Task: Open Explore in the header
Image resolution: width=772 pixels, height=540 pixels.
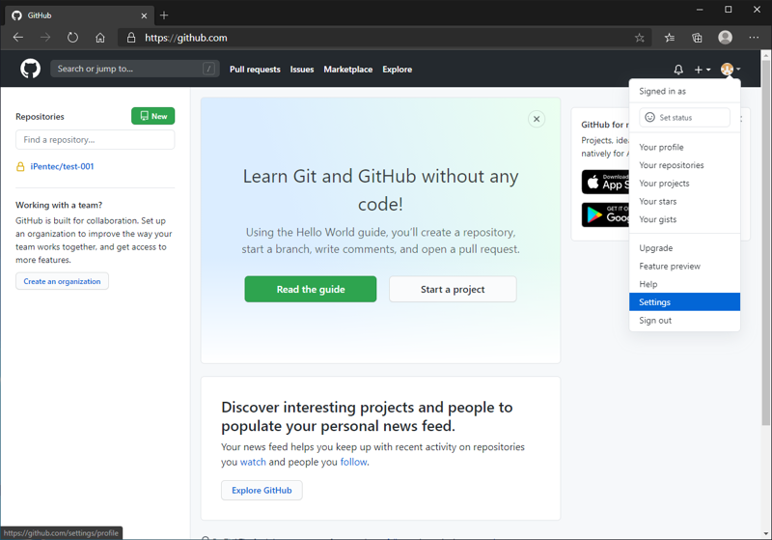Action: tap(397, 70)
